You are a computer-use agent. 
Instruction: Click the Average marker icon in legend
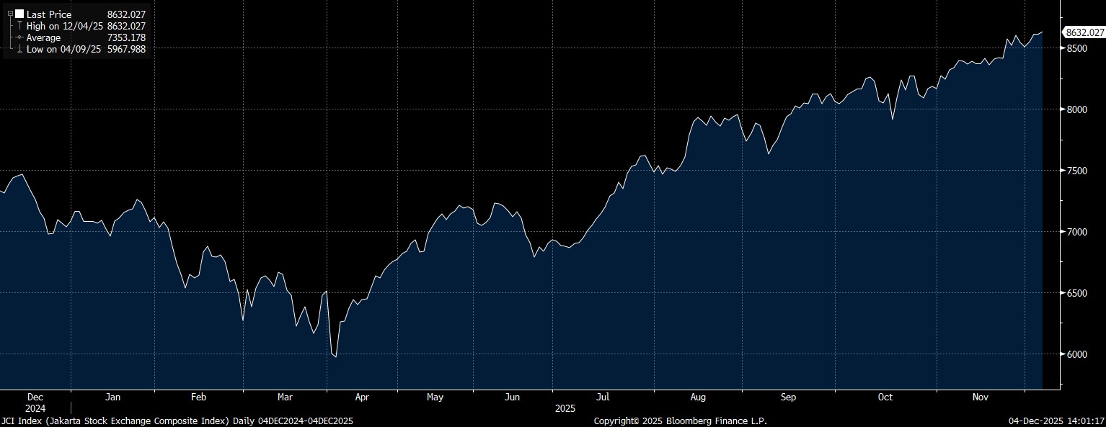click(19, 37)
